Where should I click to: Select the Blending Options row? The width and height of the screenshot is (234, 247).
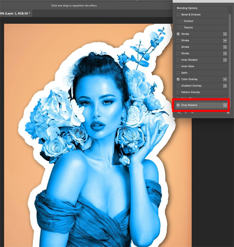(x=202, y=8)
